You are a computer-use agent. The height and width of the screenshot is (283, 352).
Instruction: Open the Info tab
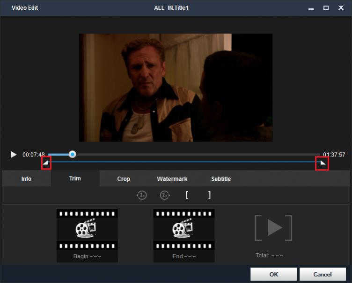(x=26, y=179)
